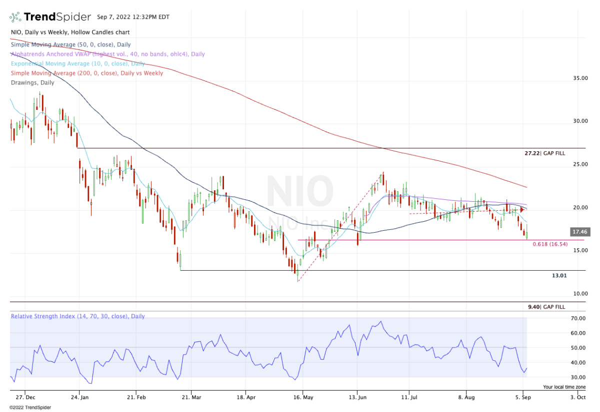Viewport: 600px width, 412px height.
Task: Click the 5 Sep date axis label
Action: (x=523, y=398)
